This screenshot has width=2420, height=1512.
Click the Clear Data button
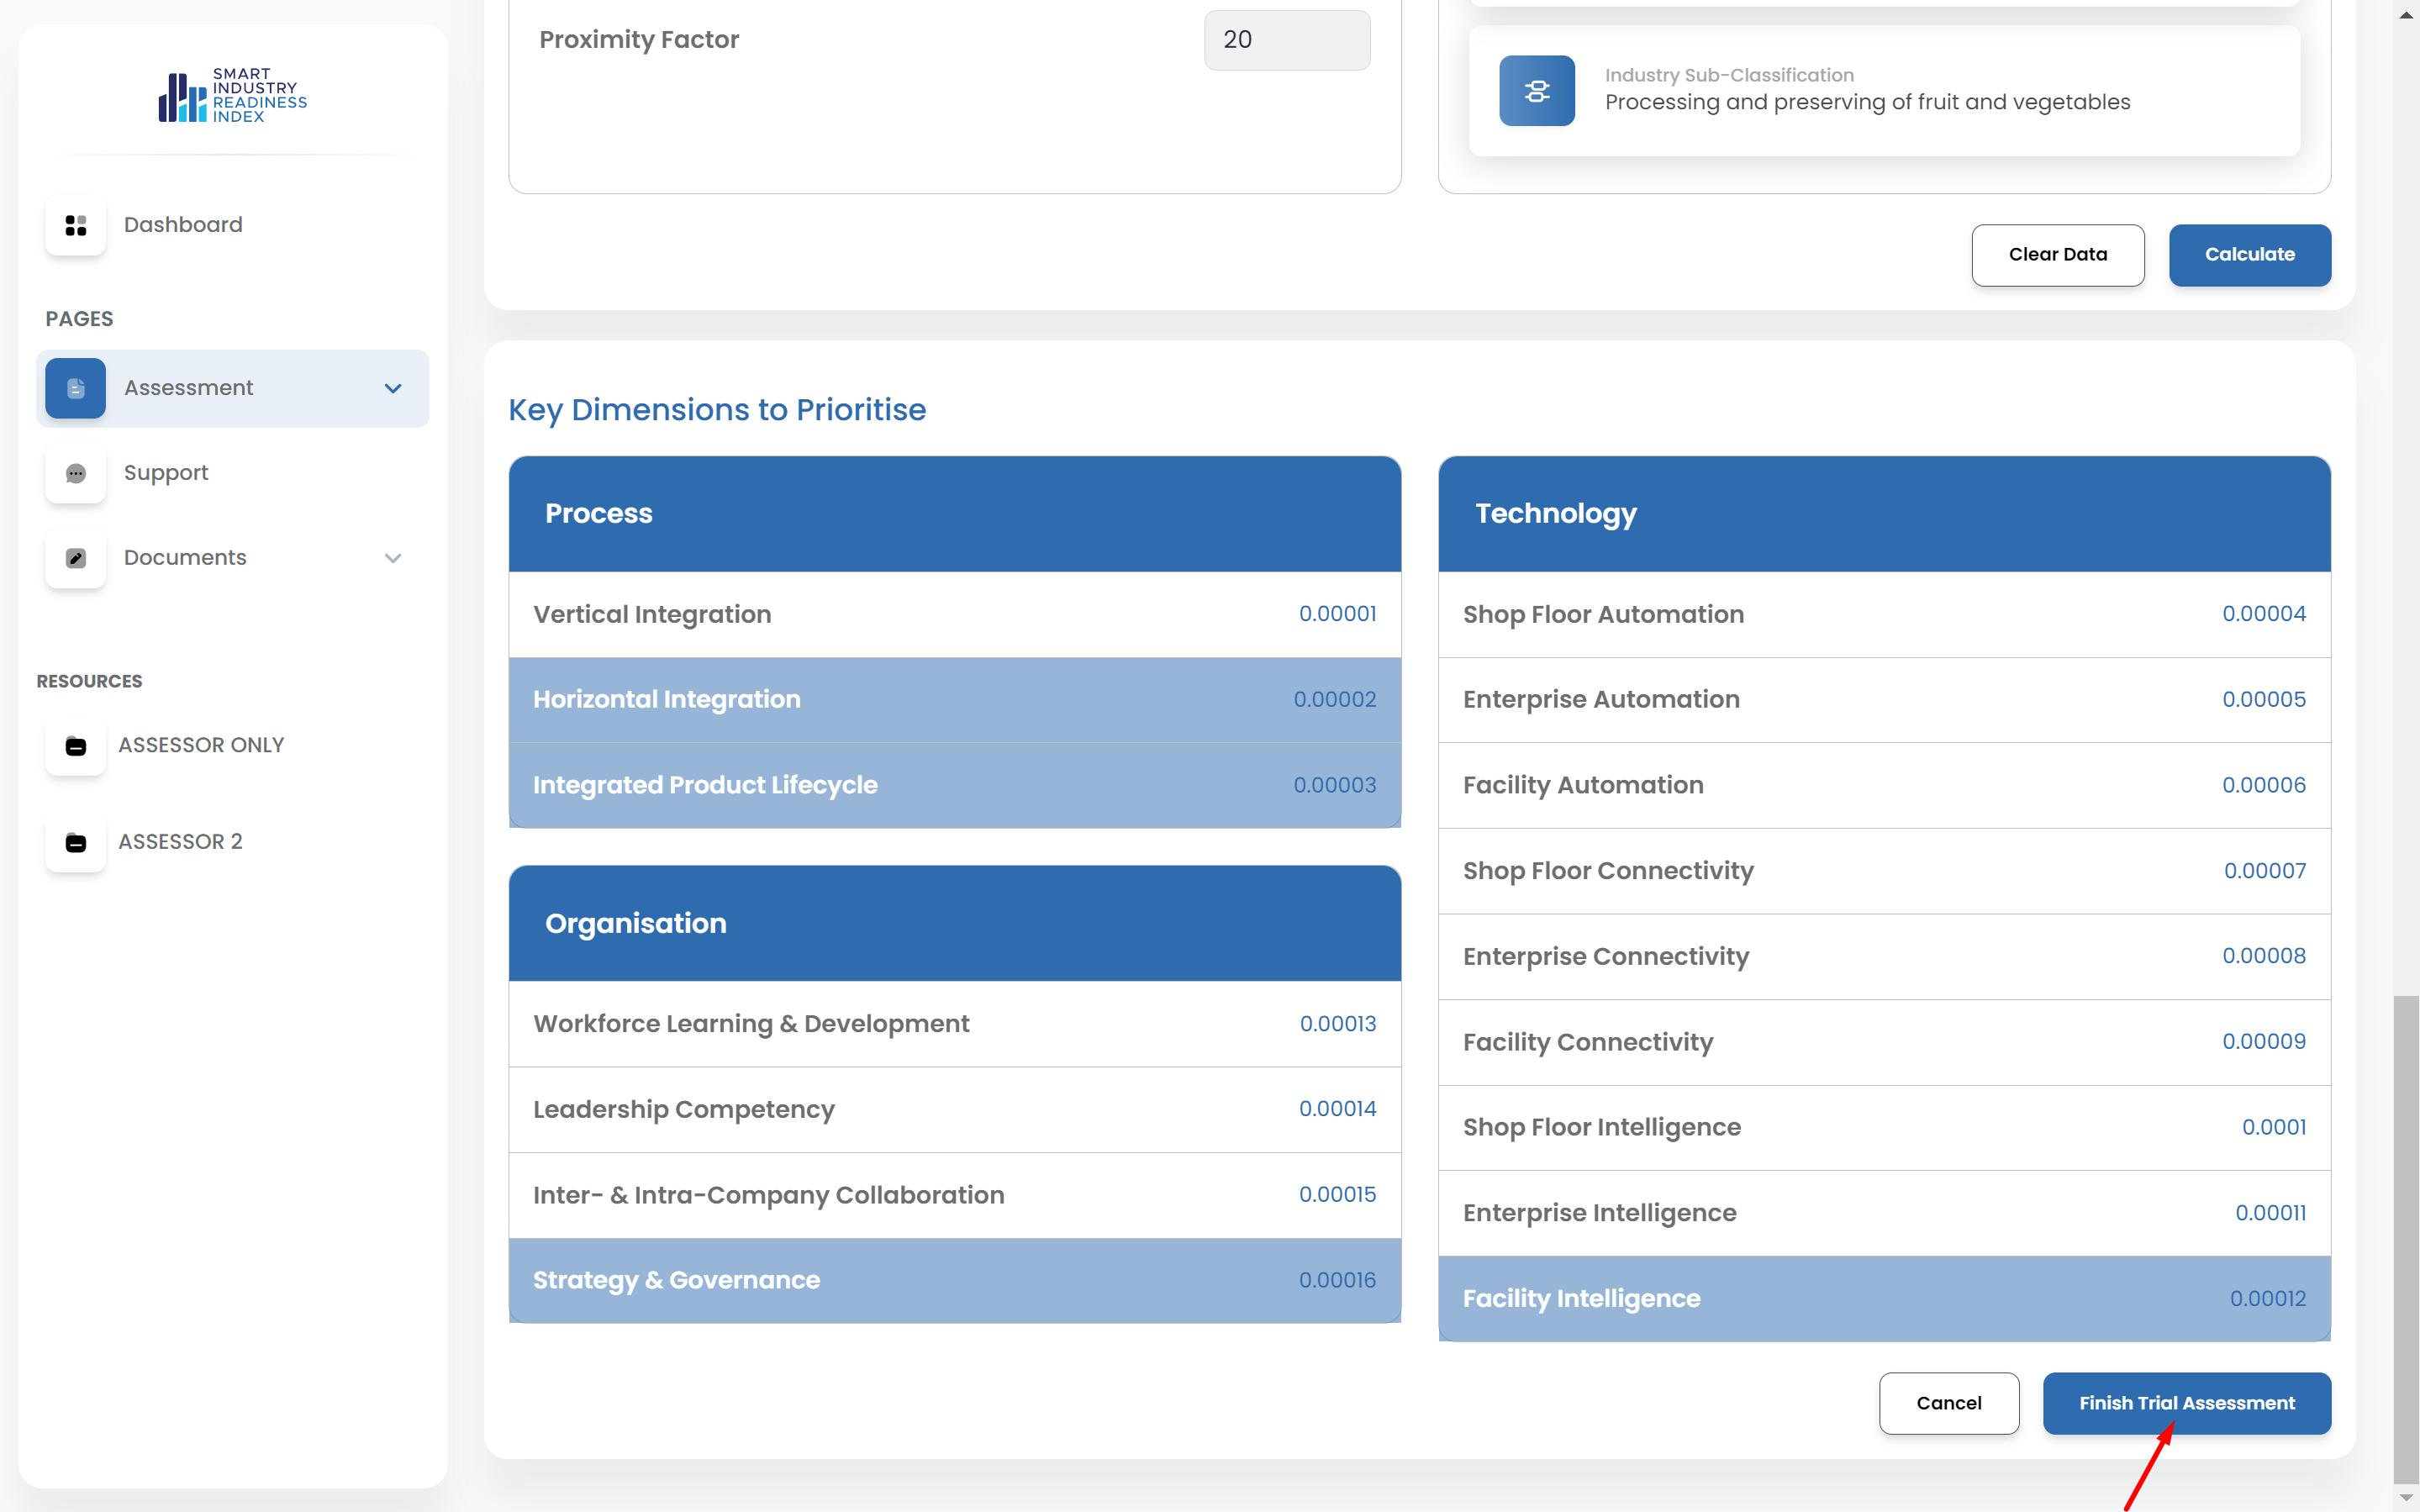(2057, 255)
